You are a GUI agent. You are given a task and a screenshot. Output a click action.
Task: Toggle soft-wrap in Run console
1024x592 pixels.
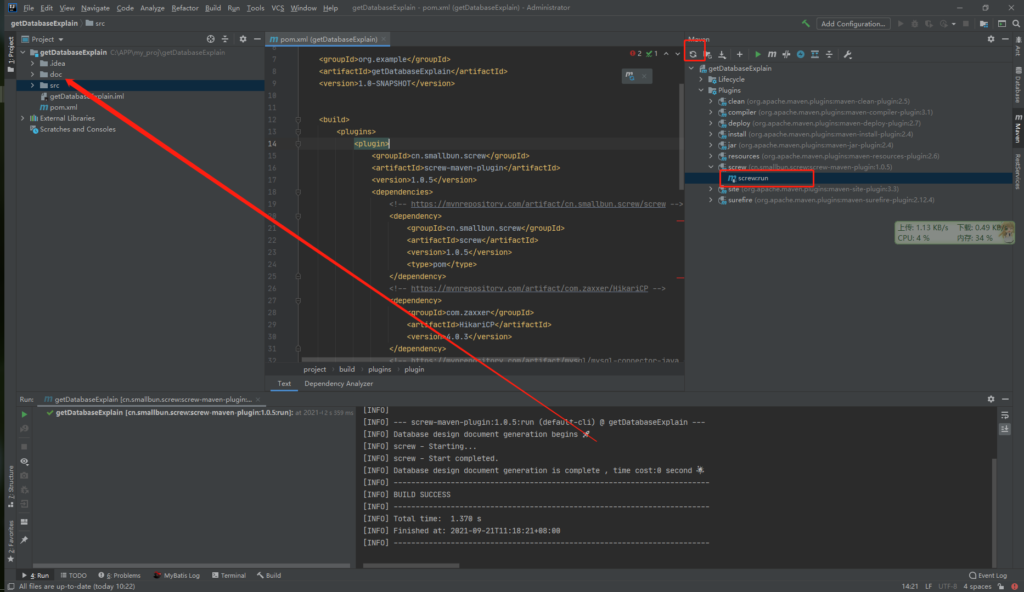click(1005, 415)
